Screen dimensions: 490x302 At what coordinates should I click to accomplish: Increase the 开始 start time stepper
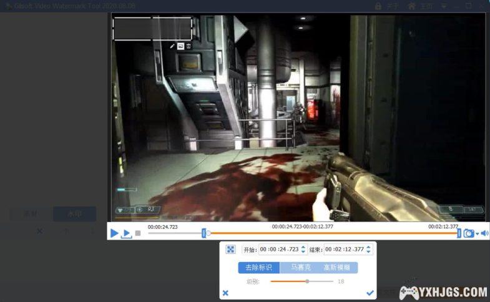point(303,247)
